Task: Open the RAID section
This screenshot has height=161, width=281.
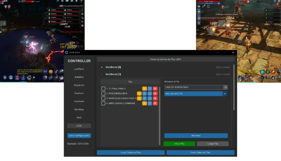Action: pos(79,118)
